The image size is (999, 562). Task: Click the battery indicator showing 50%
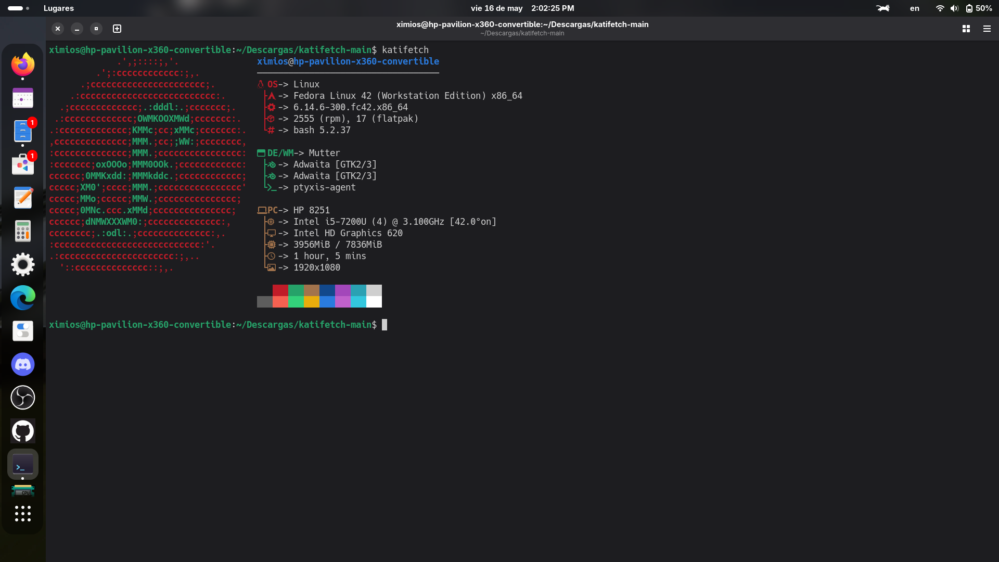click(x=978, y=8)
